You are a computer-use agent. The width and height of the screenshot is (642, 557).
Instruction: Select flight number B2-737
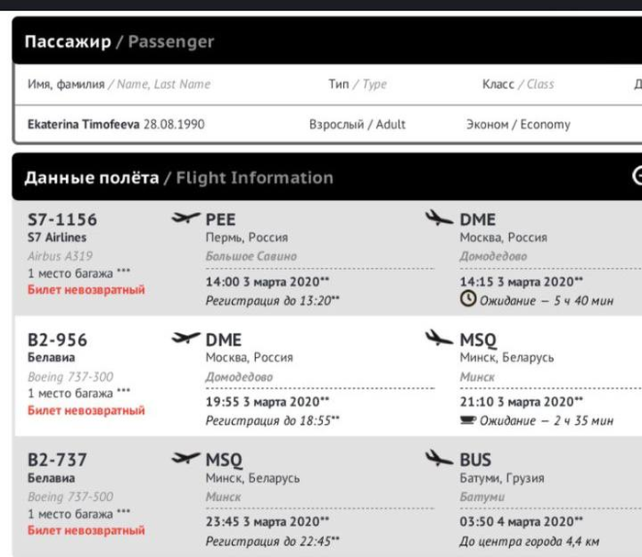[x=58, y=460]
